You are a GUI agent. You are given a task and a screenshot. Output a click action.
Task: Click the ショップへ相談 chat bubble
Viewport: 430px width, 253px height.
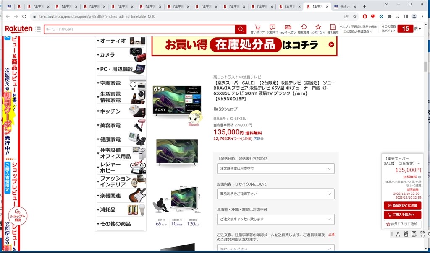[x=18, y=216]
